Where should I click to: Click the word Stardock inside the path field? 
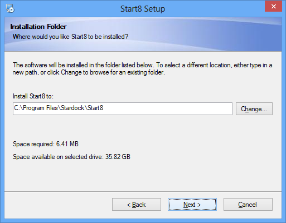(72, 108)
